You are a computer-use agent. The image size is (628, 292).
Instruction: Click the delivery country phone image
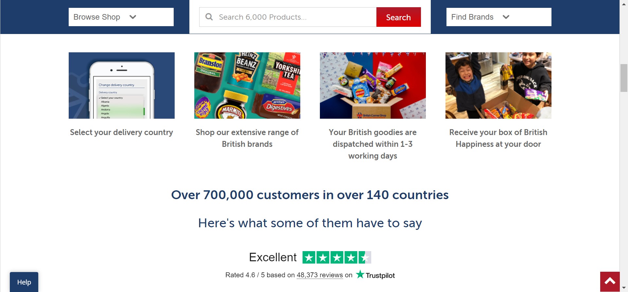121,85
